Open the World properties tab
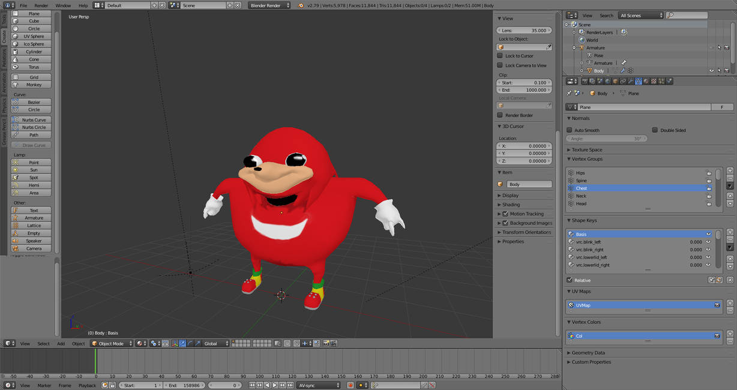Screen dimensions: 737x390 point(608,81)
